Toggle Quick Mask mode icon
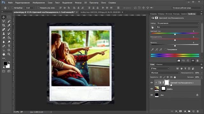 pos(4,71)
